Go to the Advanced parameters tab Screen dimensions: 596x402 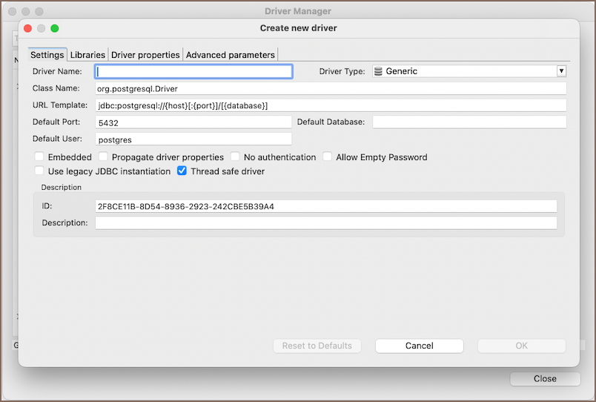(x=230, y=55)
